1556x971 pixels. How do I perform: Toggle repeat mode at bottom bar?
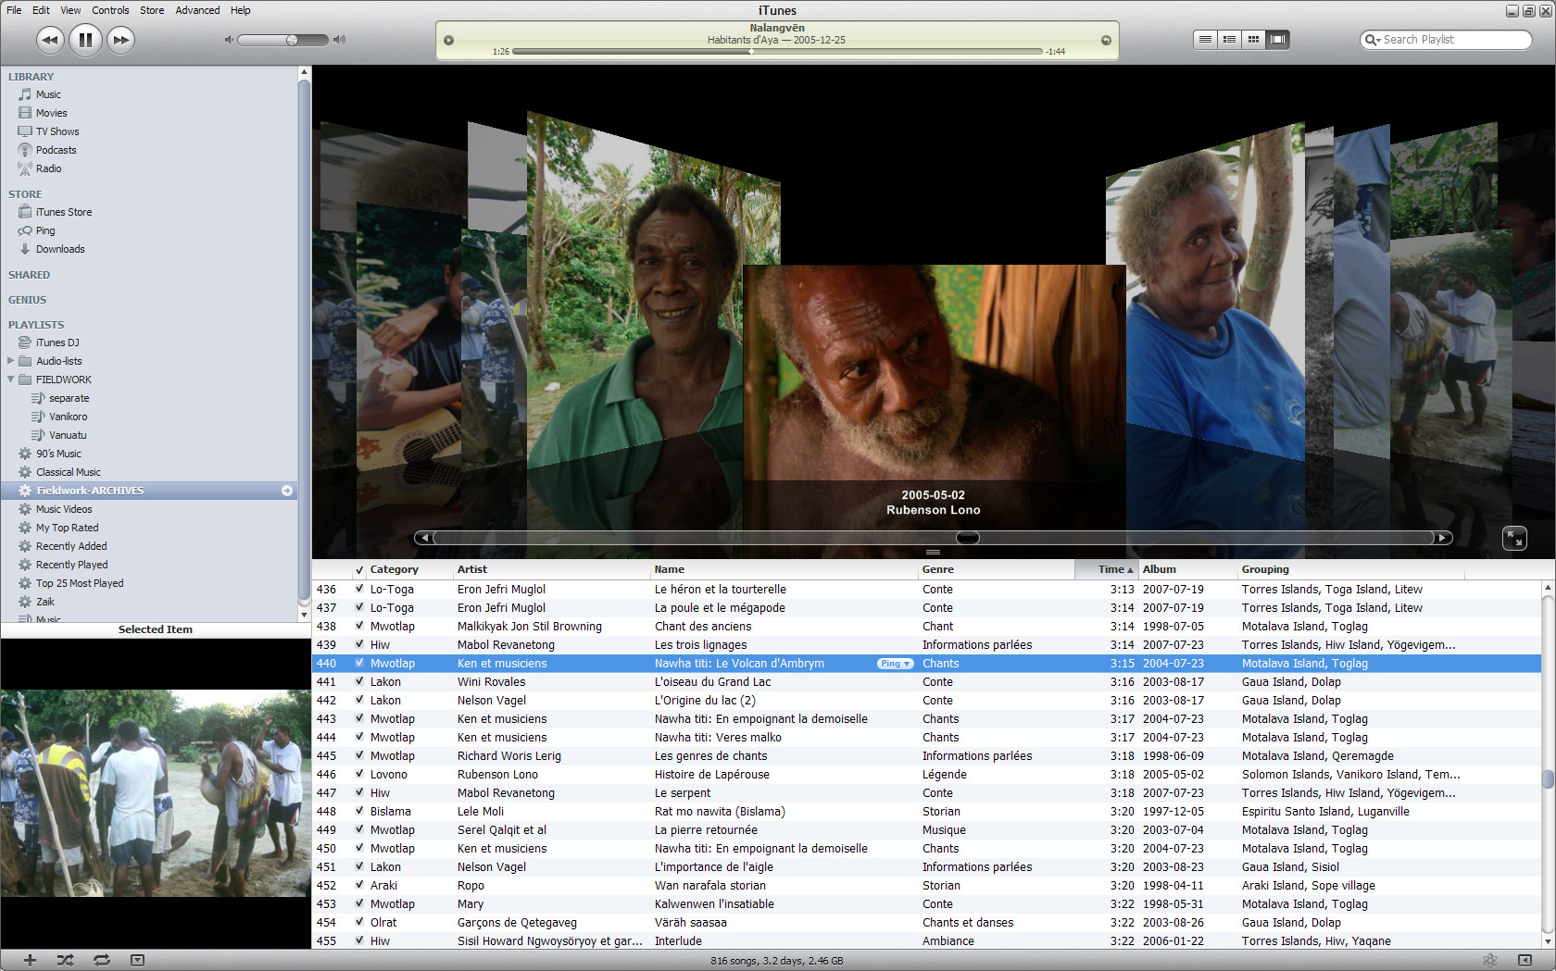(x=101, y=960)
